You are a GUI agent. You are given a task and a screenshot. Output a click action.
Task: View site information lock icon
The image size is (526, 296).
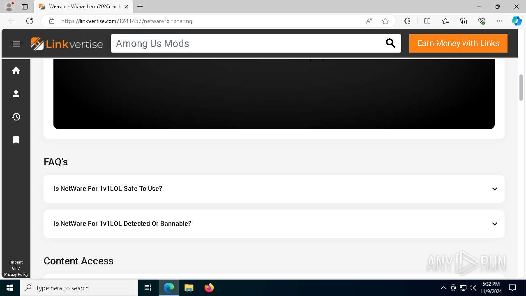pyautogui.click(x=52, y=21)
